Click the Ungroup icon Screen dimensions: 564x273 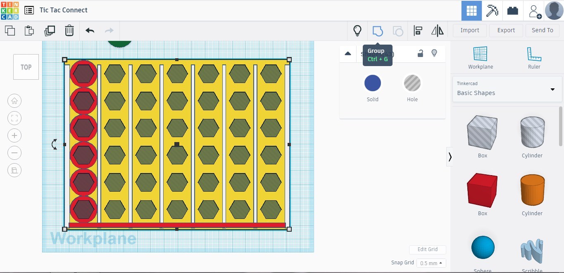coord(398,31)
